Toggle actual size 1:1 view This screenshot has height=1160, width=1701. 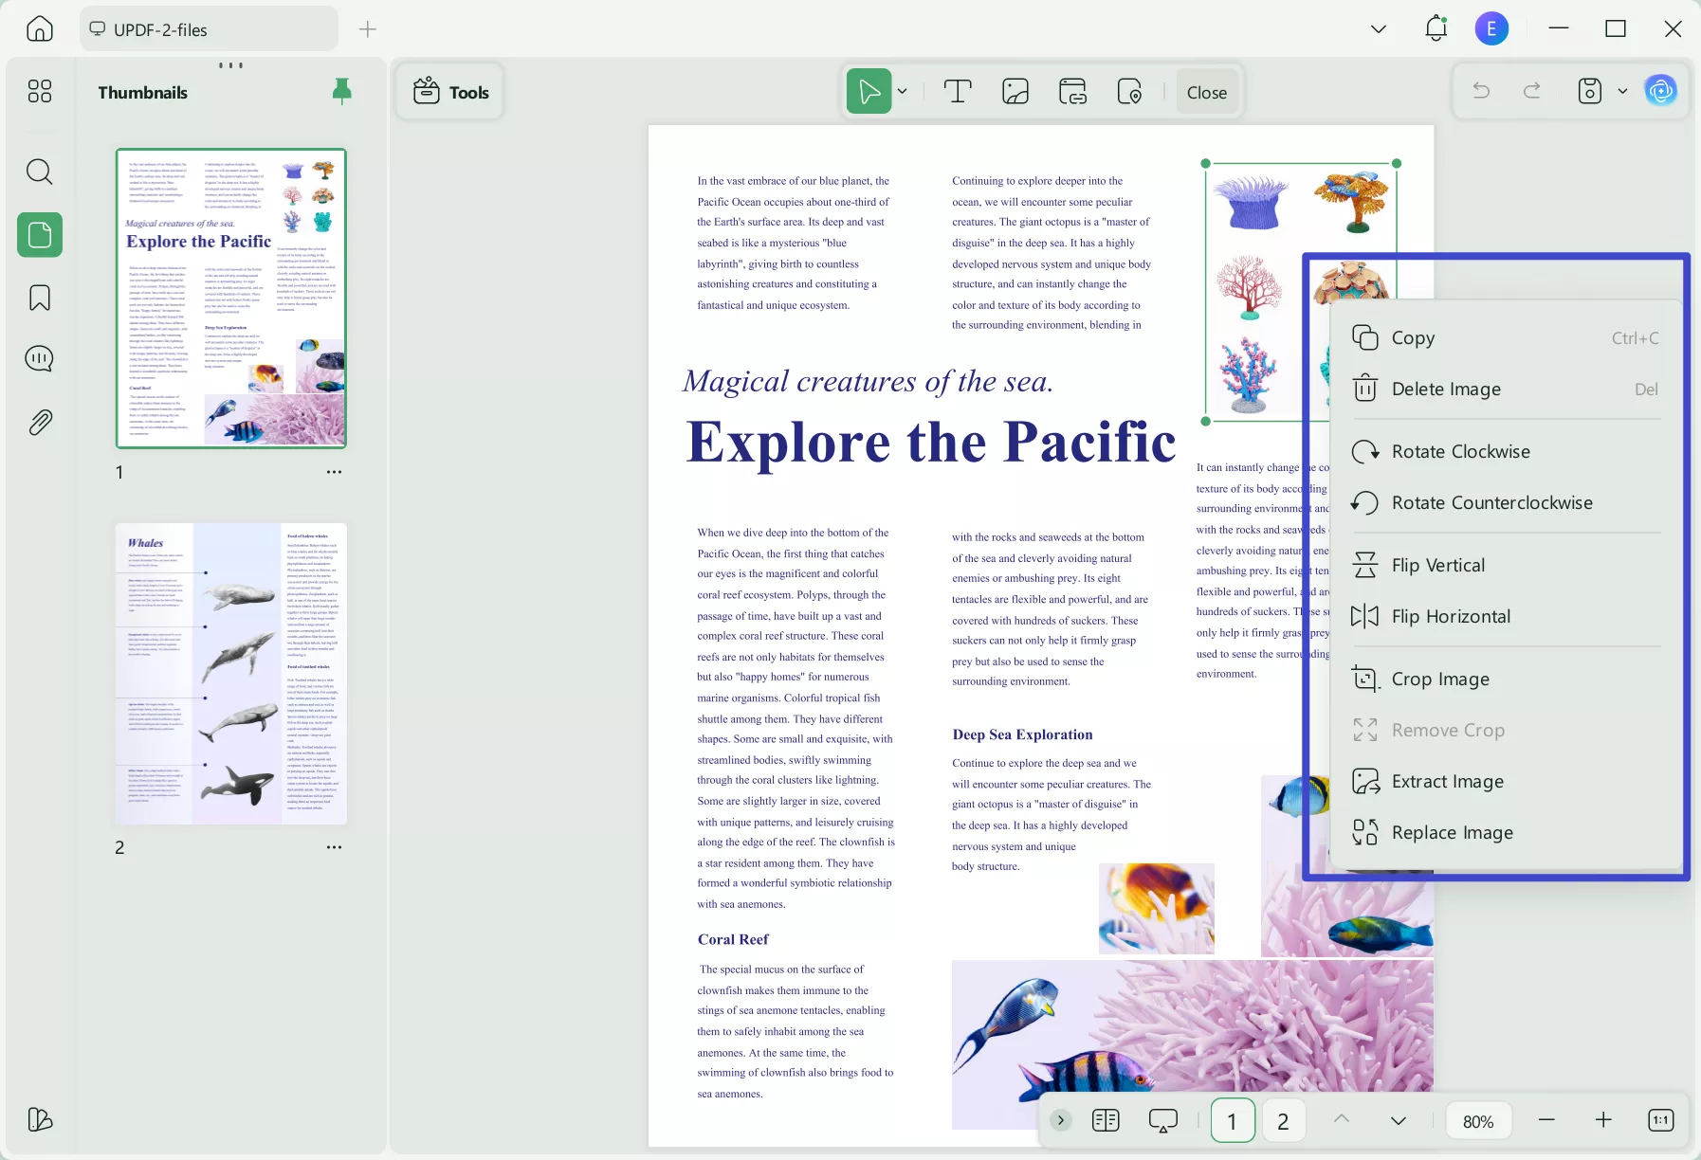point(1660,1120)
